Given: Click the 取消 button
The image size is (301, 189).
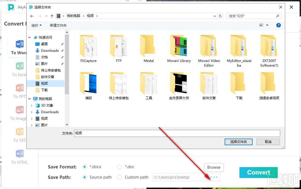Looking at the screenshot, I should 268,142.
